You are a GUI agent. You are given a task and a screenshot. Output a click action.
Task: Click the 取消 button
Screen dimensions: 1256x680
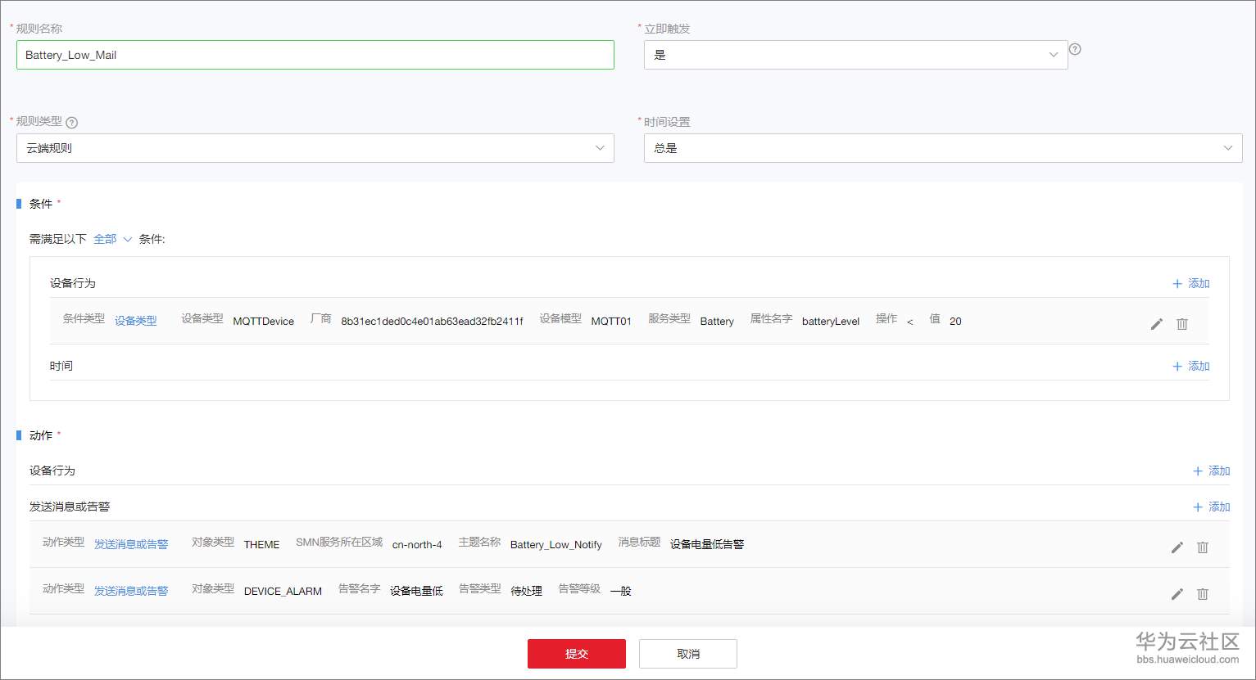coord(688,654)
